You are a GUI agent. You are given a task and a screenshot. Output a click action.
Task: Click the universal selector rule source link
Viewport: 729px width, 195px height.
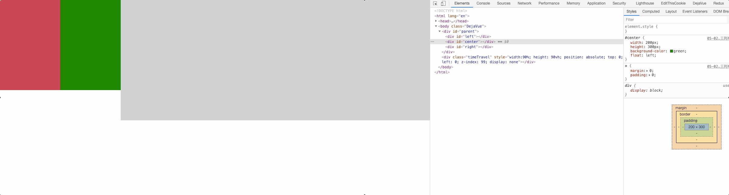718,67
